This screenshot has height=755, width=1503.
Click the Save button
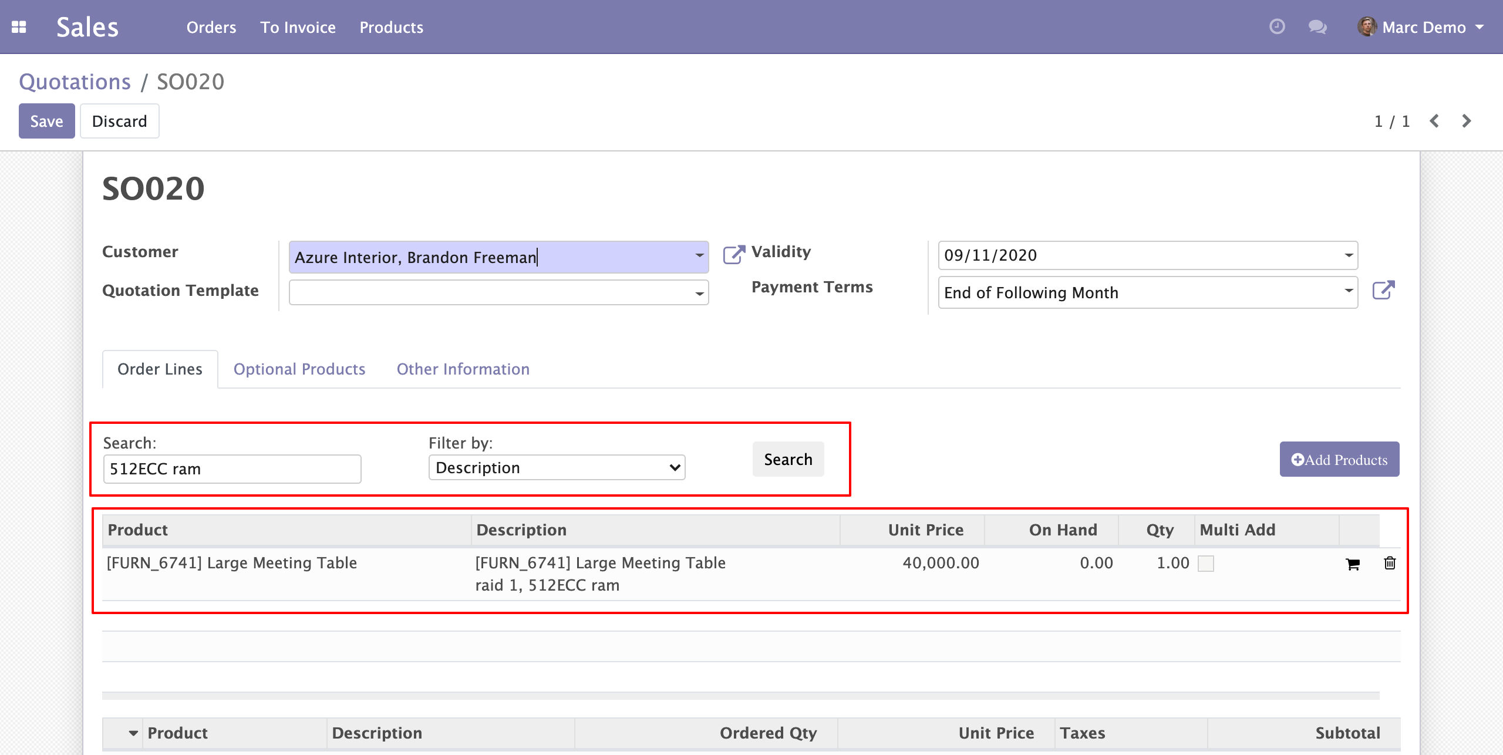(46, 121)
